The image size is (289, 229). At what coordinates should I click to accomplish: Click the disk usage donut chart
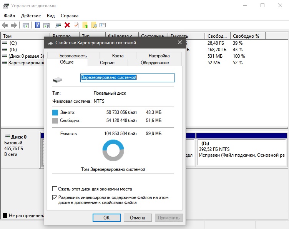coord(113,150)
